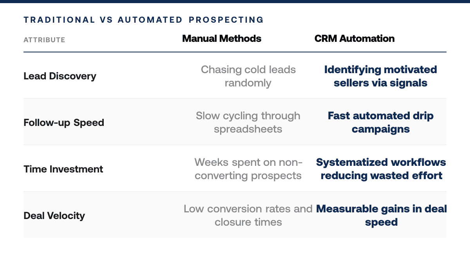
Task: Click the word 'spreadsheets' in Follow-up row
Action: point(248,129)
